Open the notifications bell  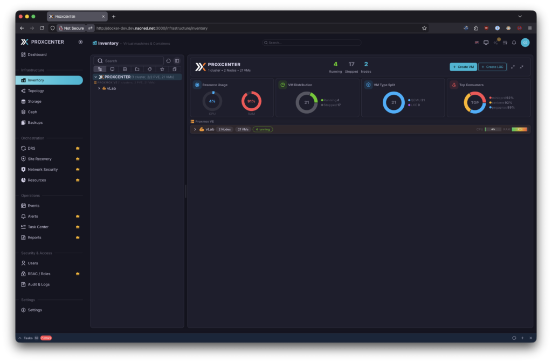[514, 43]
